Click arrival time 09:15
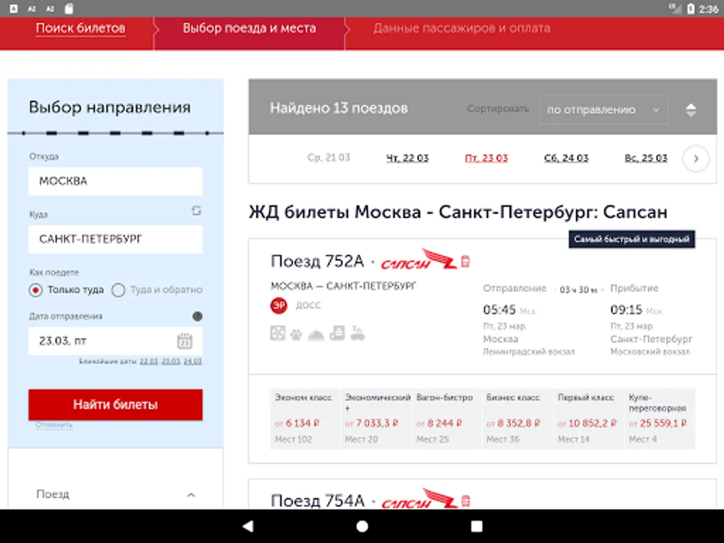 click(x=626, y=310)
